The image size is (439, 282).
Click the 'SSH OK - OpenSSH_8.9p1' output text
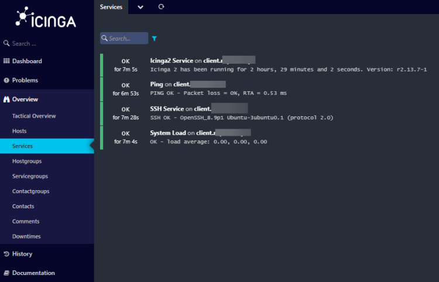[242, 118]
